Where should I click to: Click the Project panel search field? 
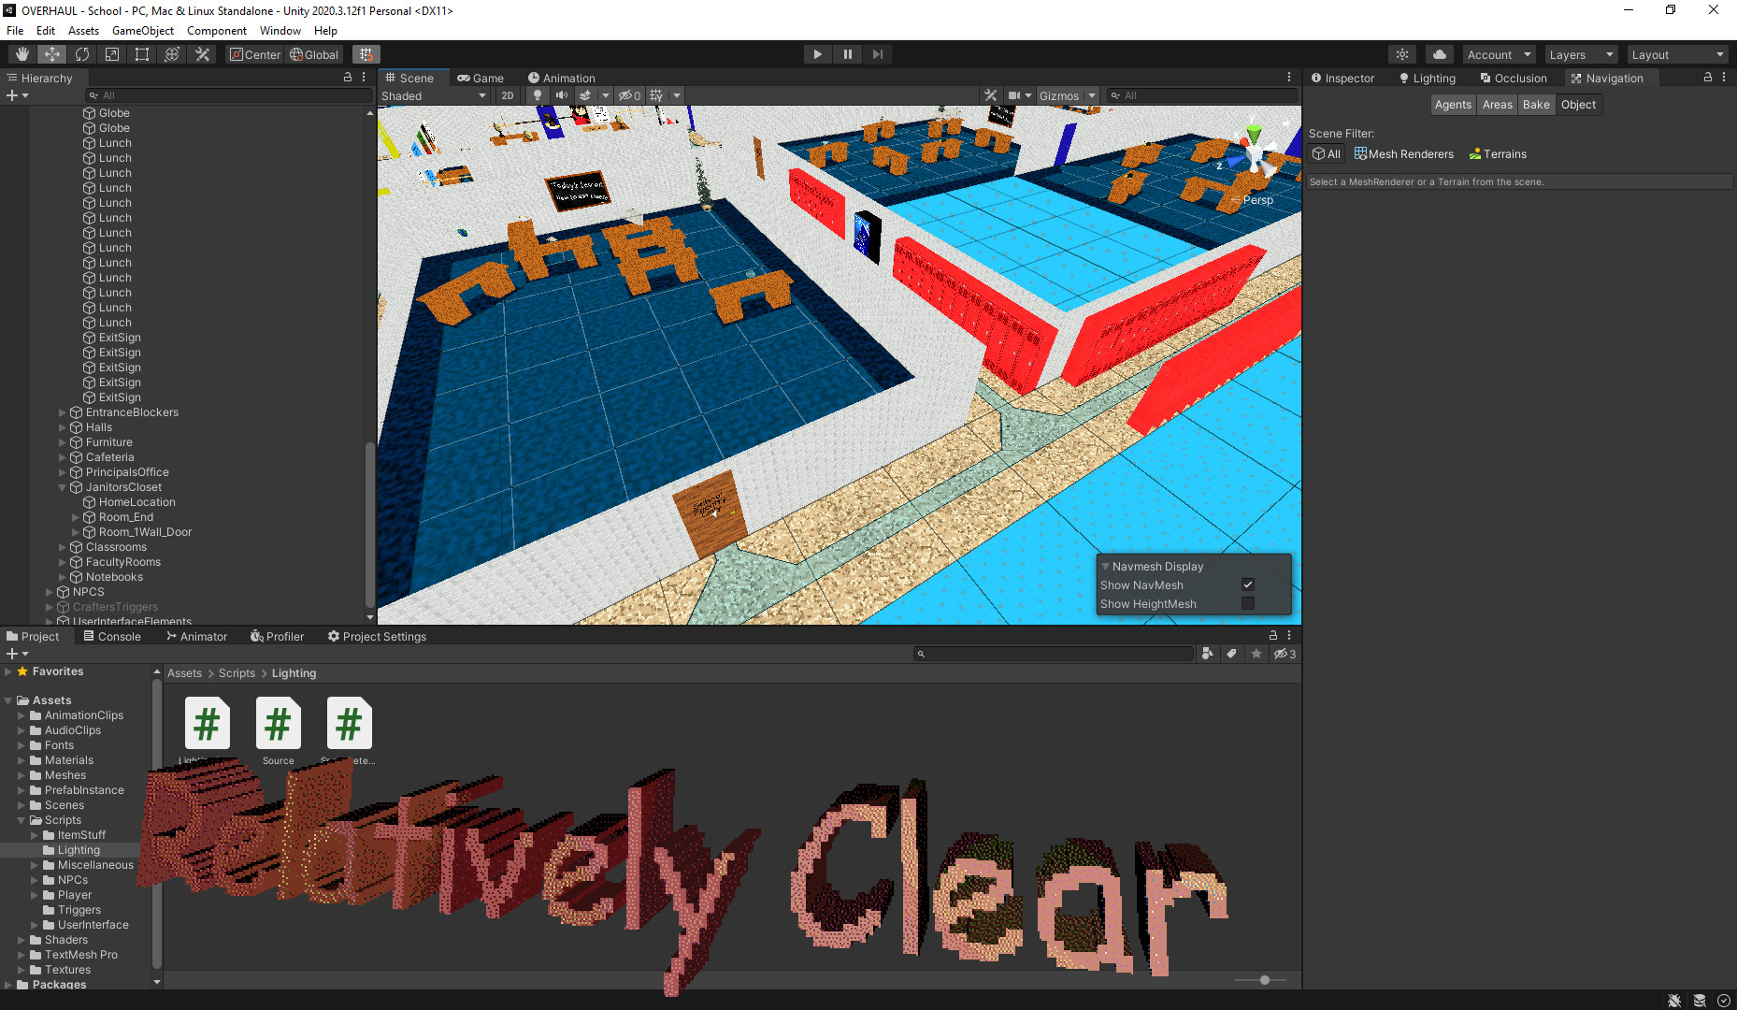(x=1054, y=653)
